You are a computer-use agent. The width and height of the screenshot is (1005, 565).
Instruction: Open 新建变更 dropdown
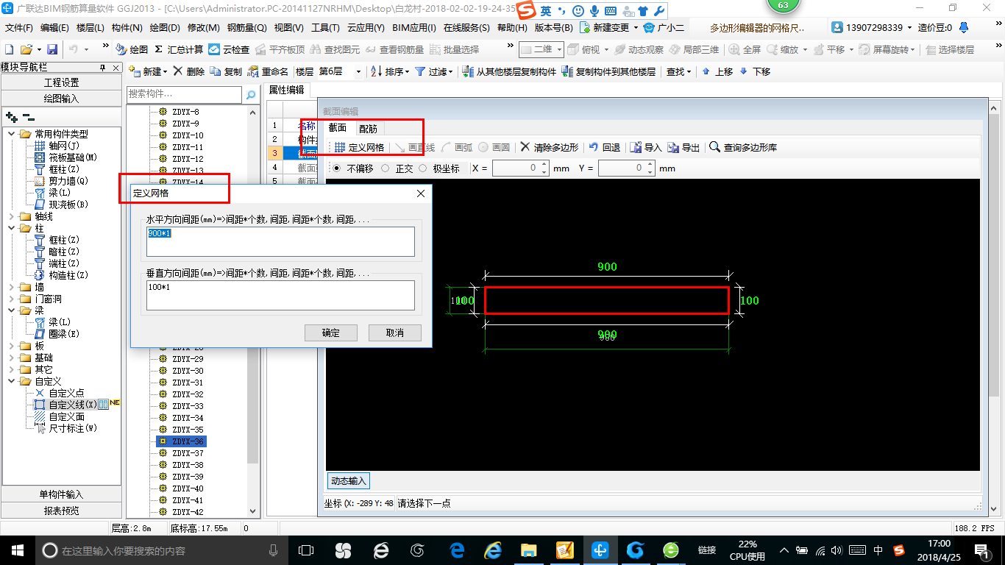[x=609, y=28]
